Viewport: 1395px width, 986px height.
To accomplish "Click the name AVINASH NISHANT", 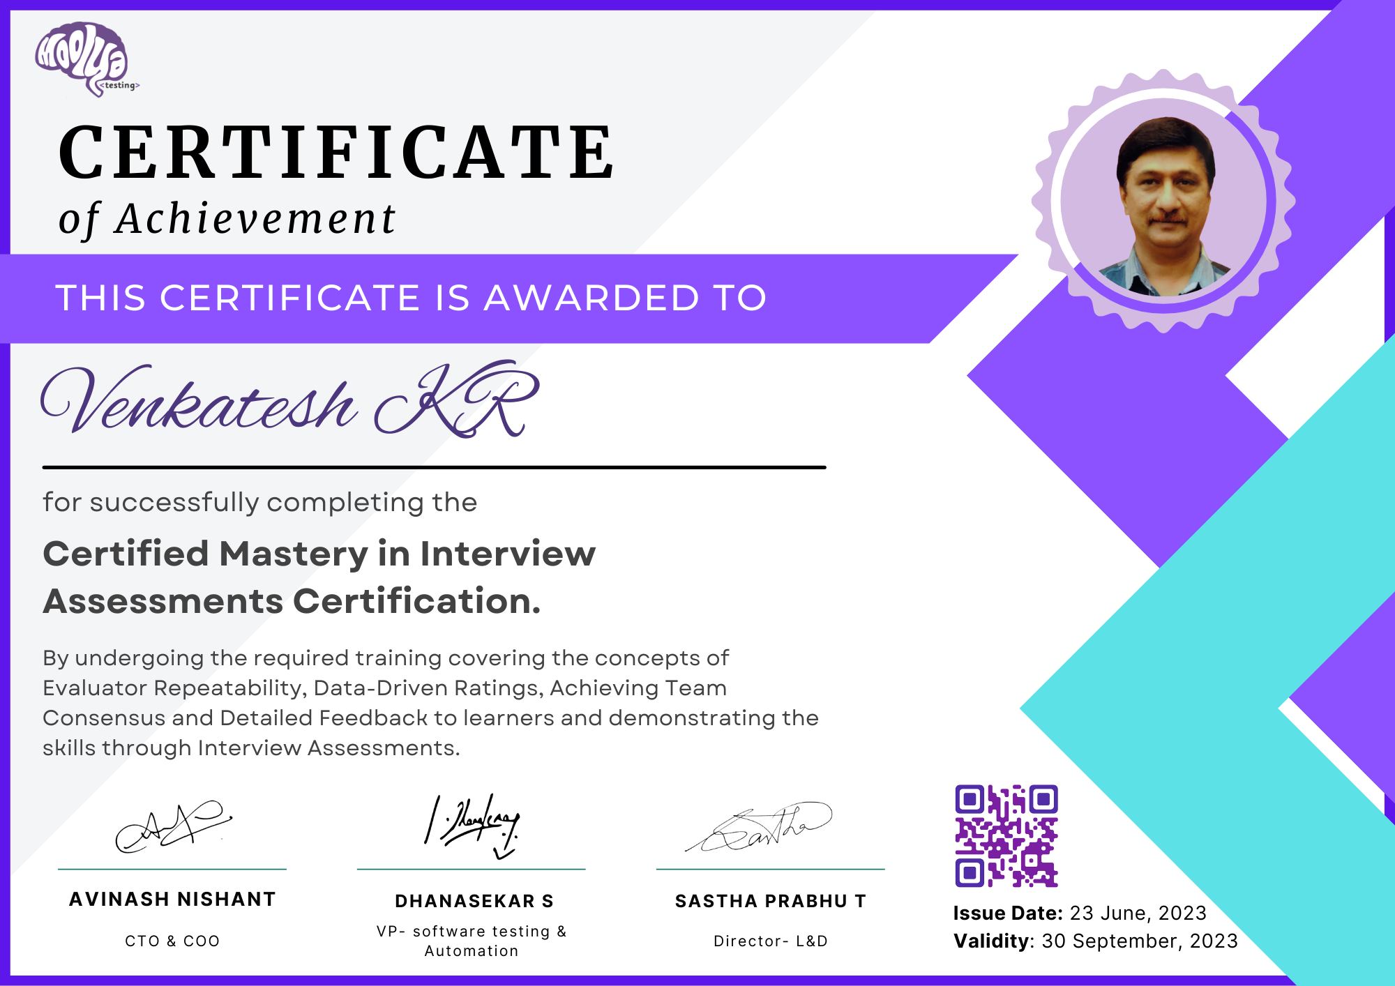I will point(172,900).
